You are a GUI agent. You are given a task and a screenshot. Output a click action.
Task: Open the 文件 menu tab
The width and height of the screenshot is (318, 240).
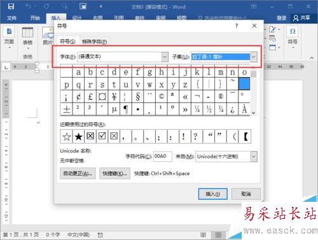tap(11, 18)
